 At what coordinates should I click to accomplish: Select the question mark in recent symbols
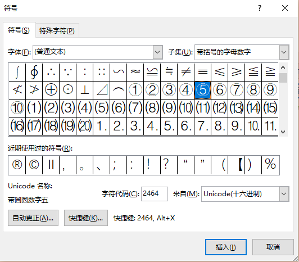click(x=169, y=165)
